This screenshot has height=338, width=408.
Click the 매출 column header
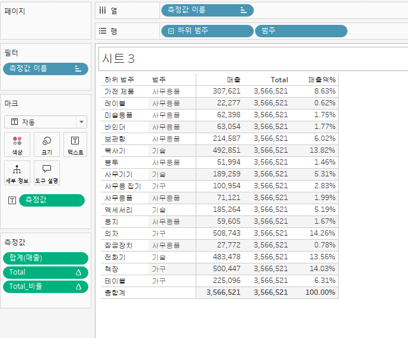point(234,80)
